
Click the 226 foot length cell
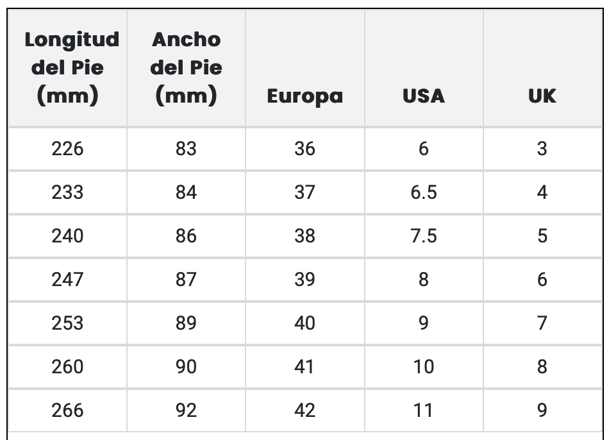67,149
